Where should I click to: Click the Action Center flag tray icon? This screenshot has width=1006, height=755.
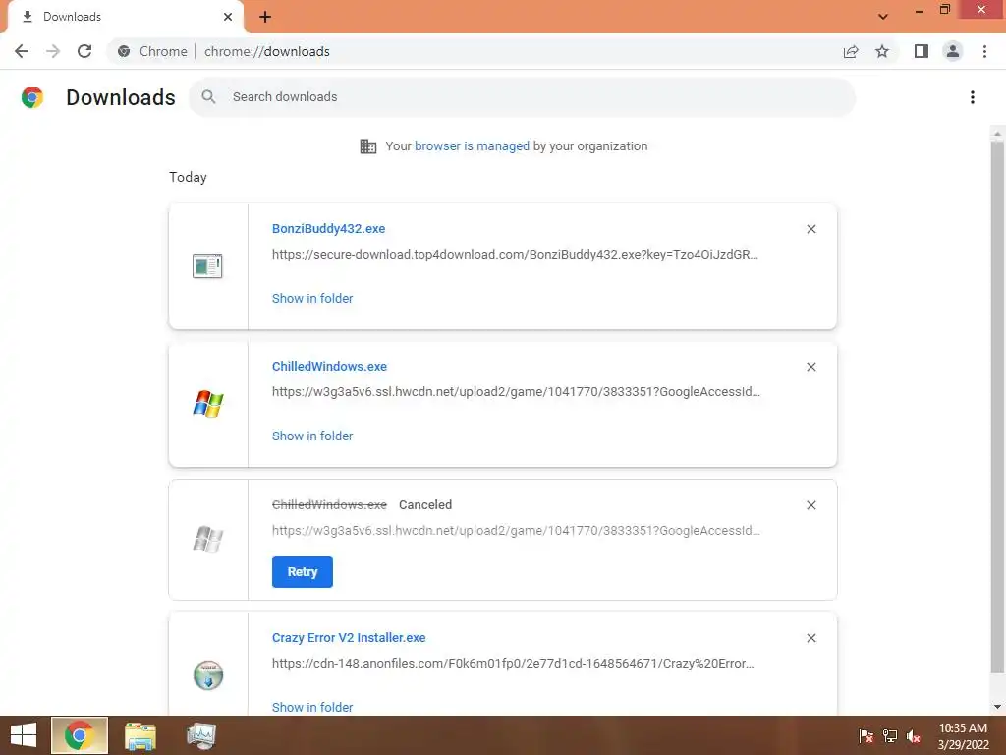(x=866, y=736)
